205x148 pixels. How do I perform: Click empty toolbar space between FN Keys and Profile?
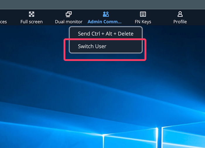[162, 17]
